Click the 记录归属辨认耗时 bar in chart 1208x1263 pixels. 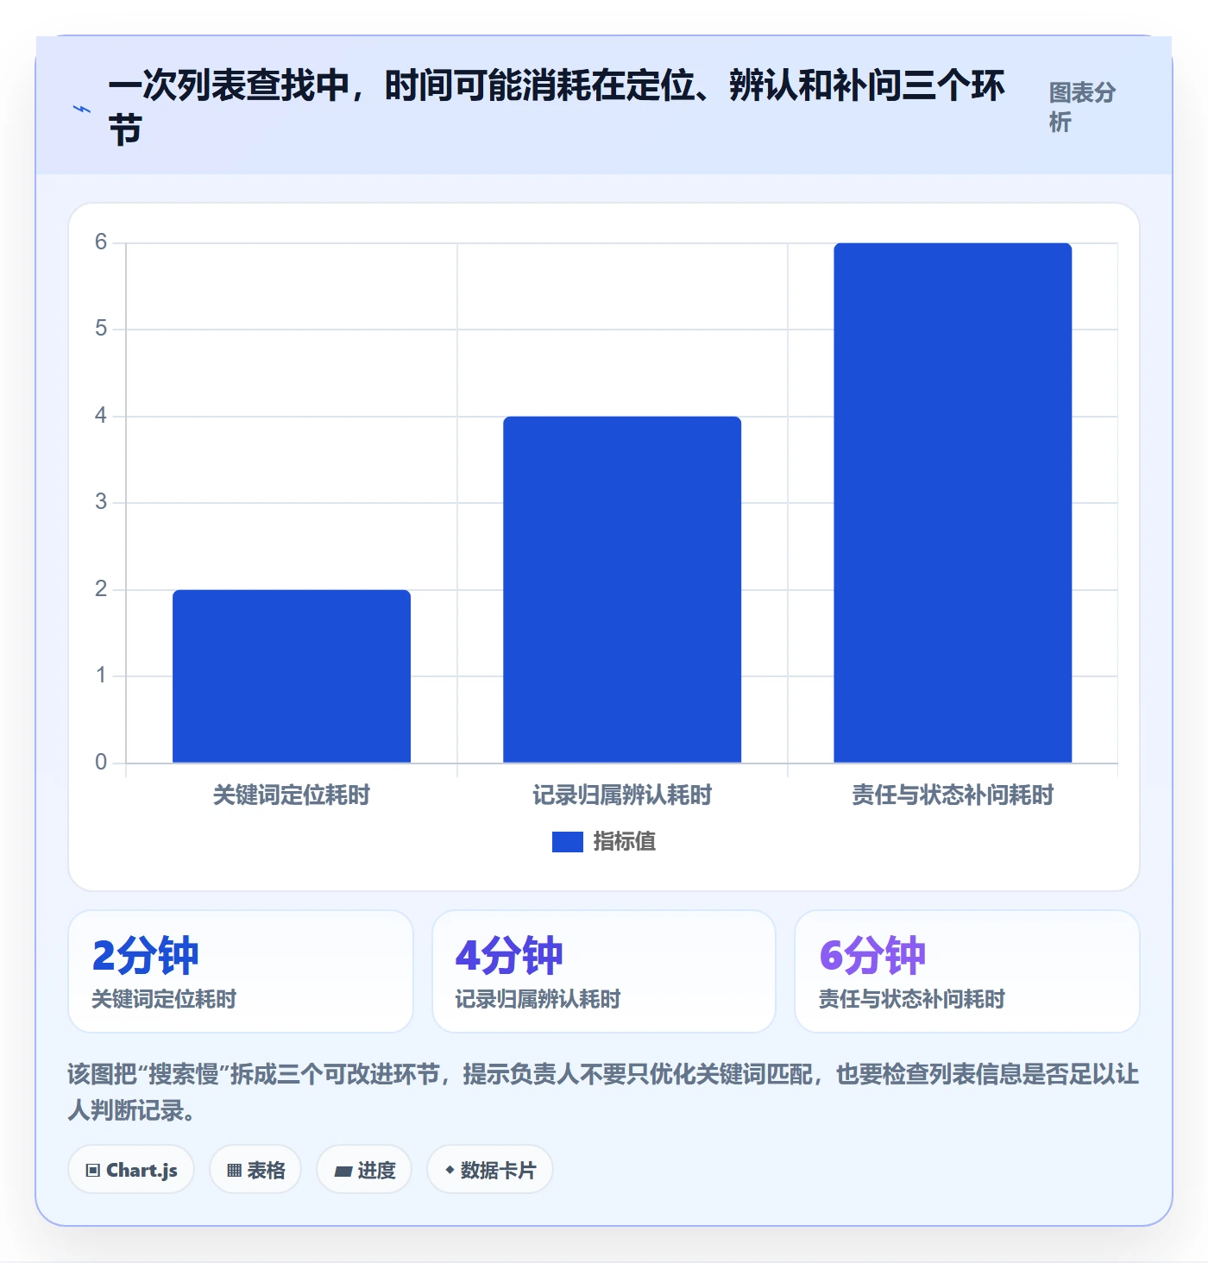[622, 589]
